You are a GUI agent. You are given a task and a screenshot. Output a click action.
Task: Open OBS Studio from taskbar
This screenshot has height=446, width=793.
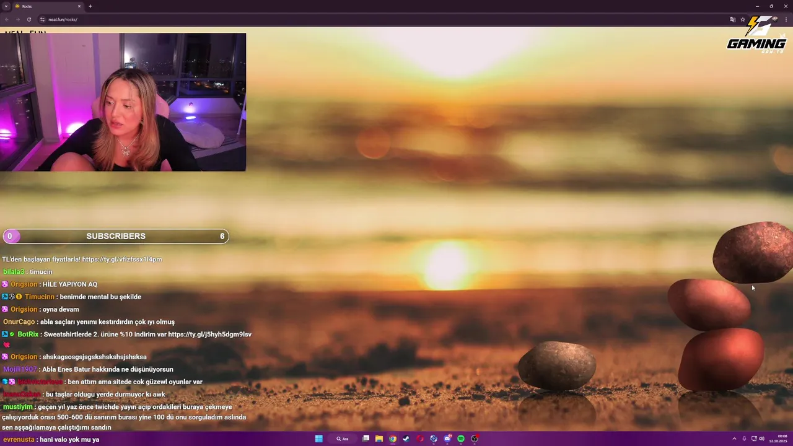475,439
